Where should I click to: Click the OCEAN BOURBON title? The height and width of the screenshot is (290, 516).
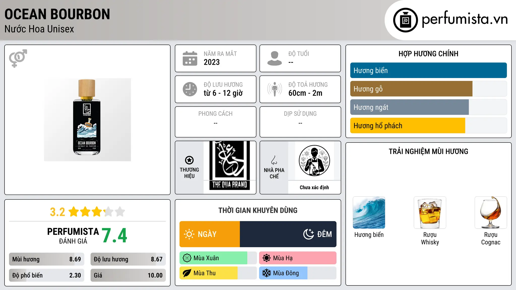coord(57,14)
